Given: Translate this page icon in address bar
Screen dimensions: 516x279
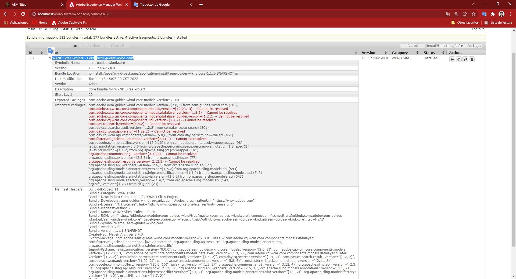Looking at the screenshot, I should [x=447, y=14].
